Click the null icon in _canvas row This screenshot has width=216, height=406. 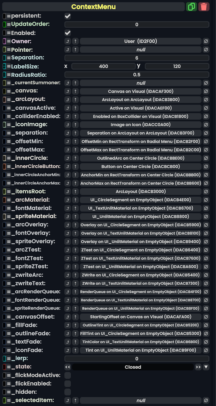click(206, 92)
